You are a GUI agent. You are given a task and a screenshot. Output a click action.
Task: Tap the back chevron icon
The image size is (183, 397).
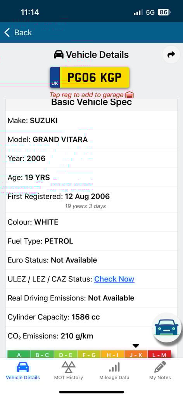click(7, 33)
